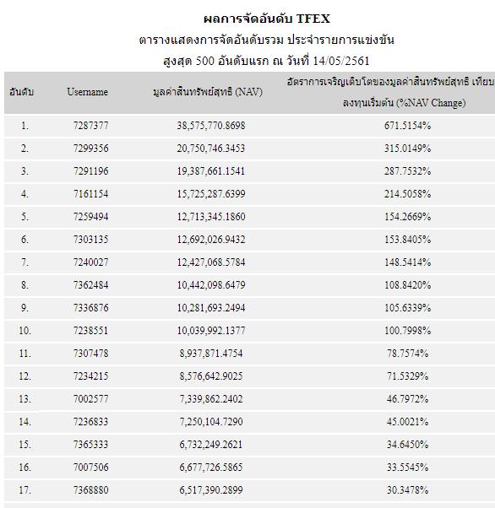
Task: Click NAV value 8,937,871.4754
Action: pos(211,353)
